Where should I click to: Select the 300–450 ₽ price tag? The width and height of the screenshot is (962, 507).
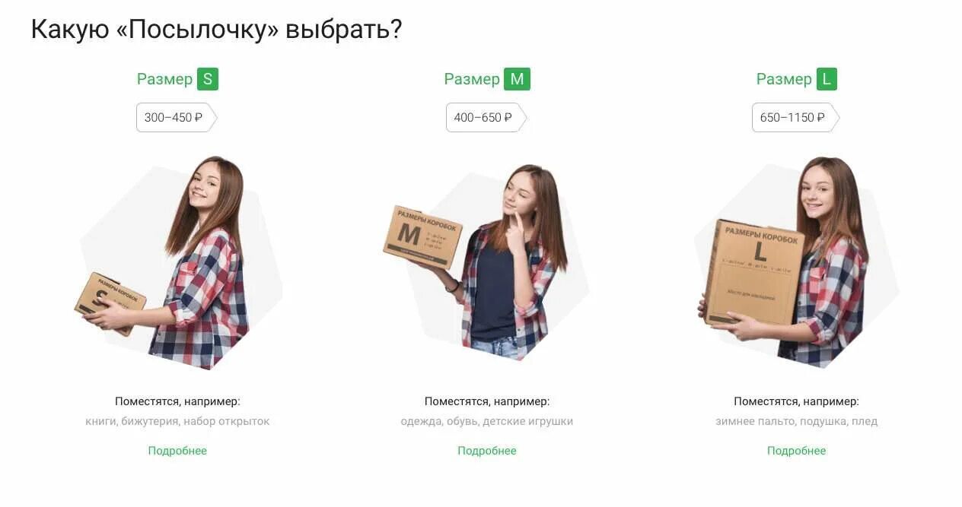pos(177,118)
